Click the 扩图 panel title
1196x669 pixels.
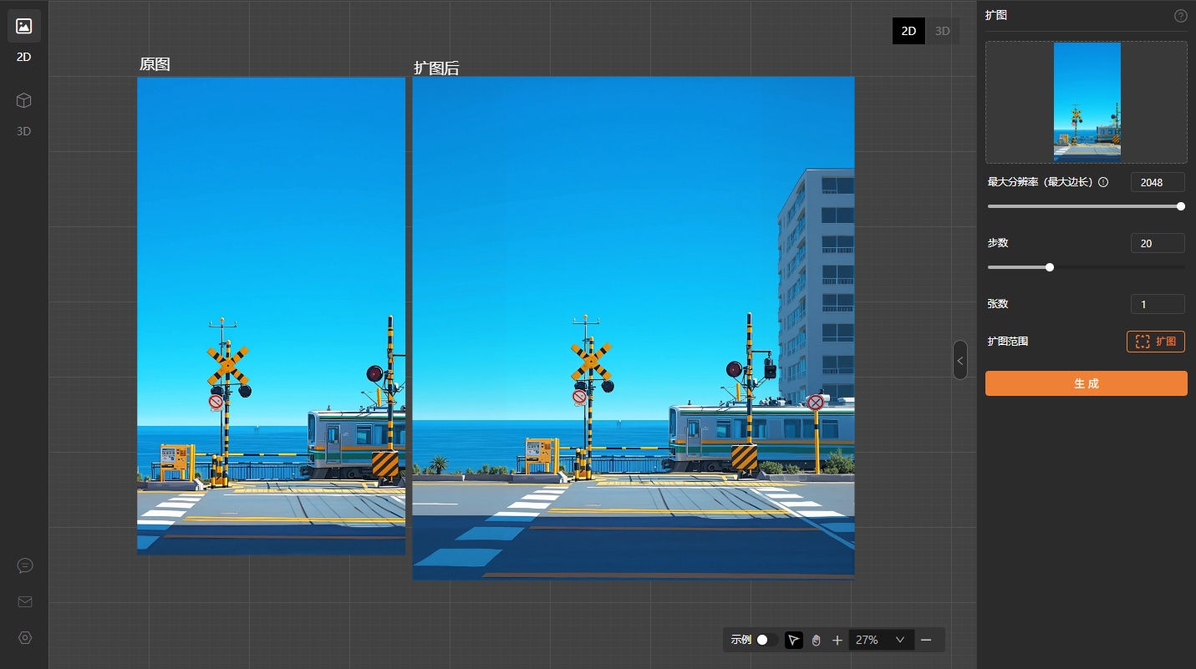(x=995, y=15)
